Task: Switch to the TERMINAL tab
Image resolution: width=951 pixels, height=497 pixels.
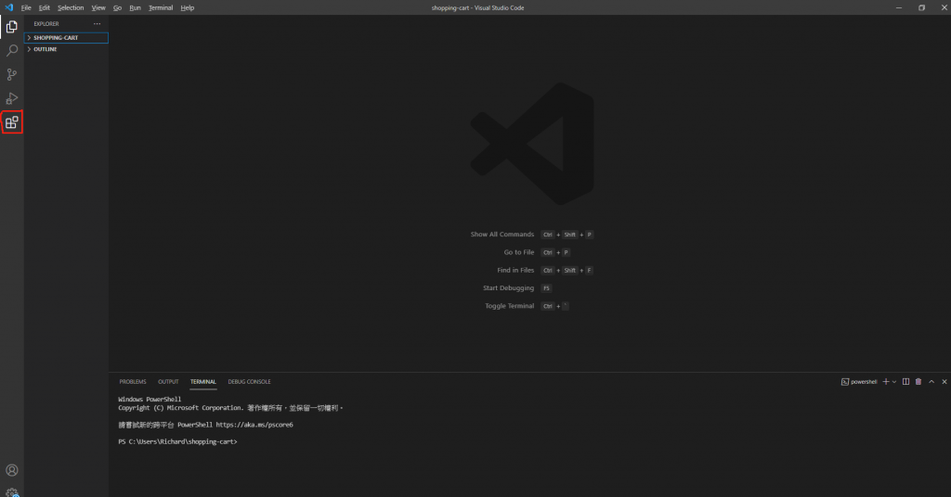Action: pyautogui.click(x=203, y=381)
